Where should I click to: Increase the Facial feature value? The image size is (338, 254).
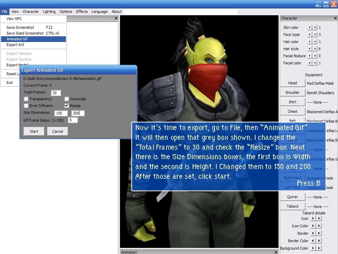[x=315, y=56]
